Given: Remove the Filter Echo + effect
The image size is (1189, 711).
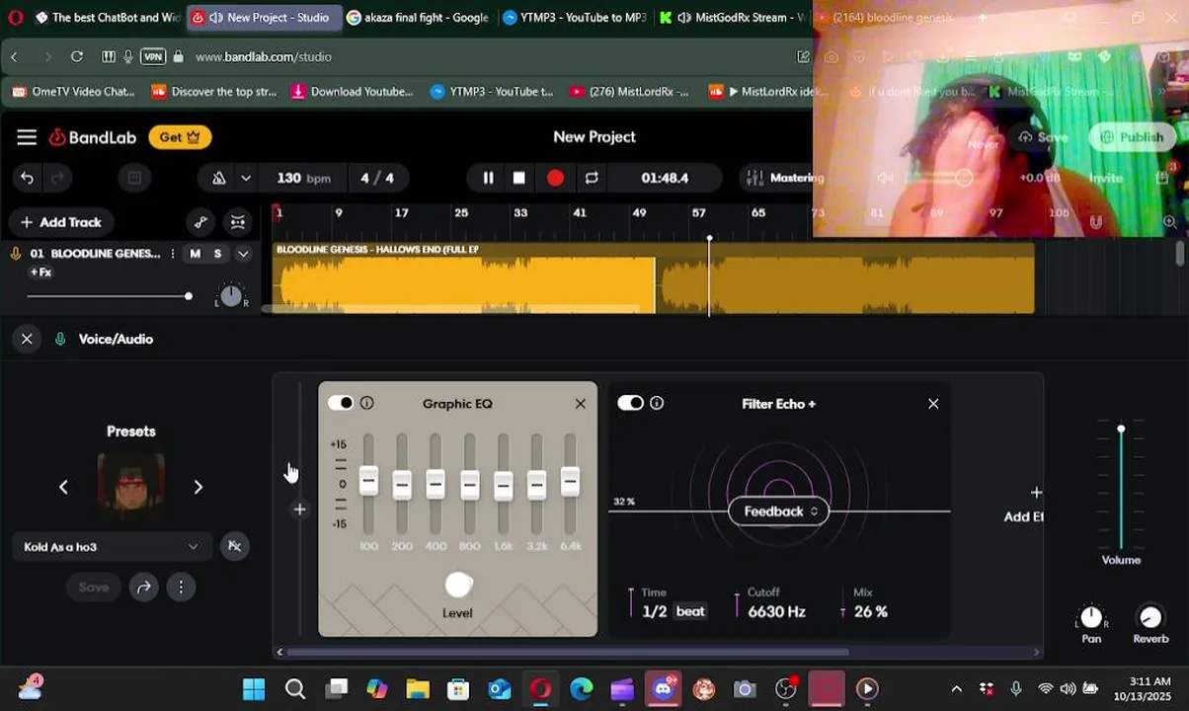Looking at the screenshot, I should [933, 404].
